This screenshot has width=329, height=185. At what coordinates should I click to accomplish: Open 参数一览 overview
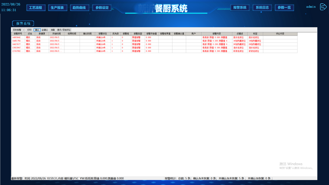tap(284, 8)
